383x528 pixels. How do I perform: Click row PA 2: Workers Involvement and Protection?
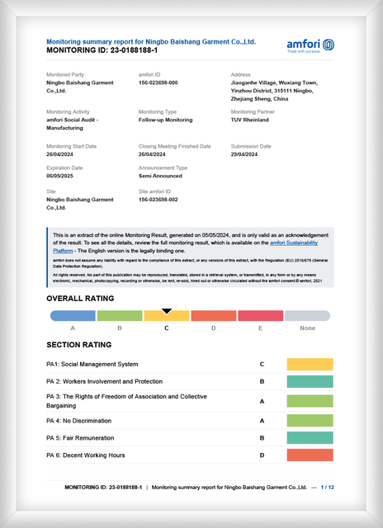(x=190, y=381)
